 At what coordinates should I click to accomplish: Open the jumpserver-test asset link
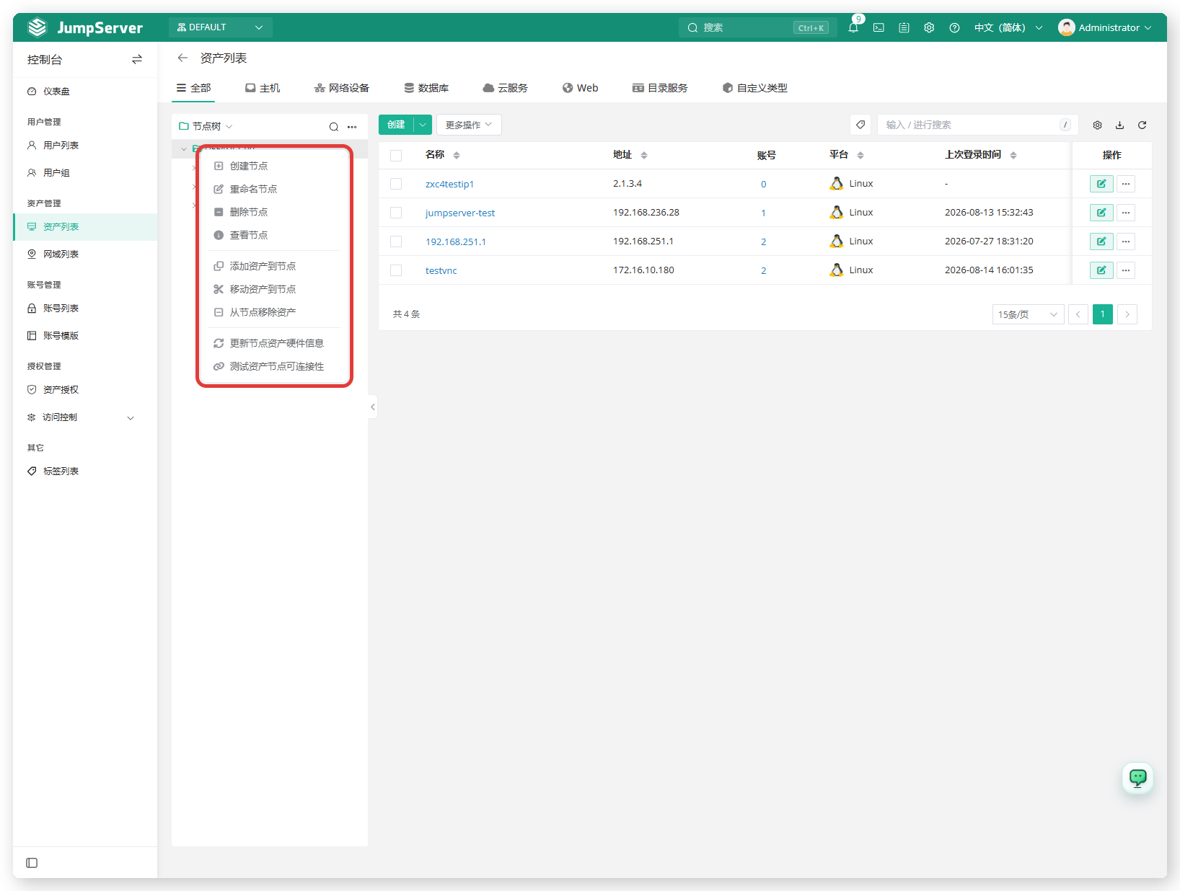pos(460,213)
